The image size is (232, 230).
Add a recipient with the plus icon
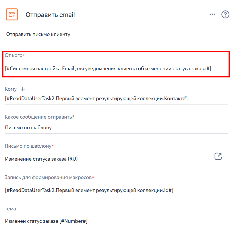[x=23, y=89]
